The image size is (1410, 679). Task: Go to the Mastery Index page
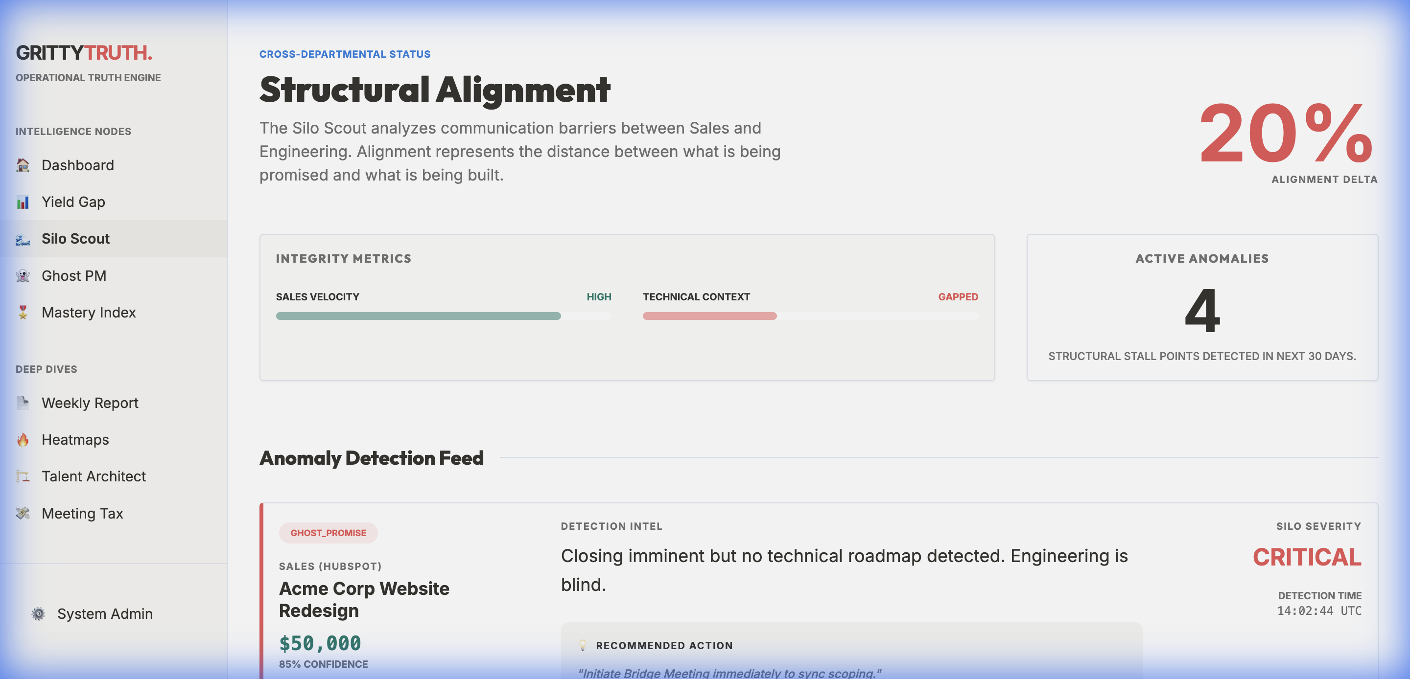(89, 313)
